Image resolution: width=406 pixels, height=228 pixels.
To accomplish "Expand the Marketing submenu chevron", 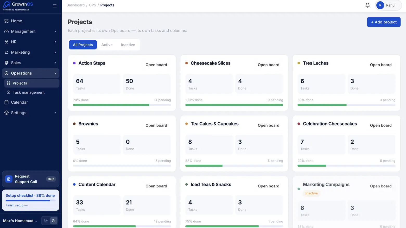I will click(x=55, y=52).
